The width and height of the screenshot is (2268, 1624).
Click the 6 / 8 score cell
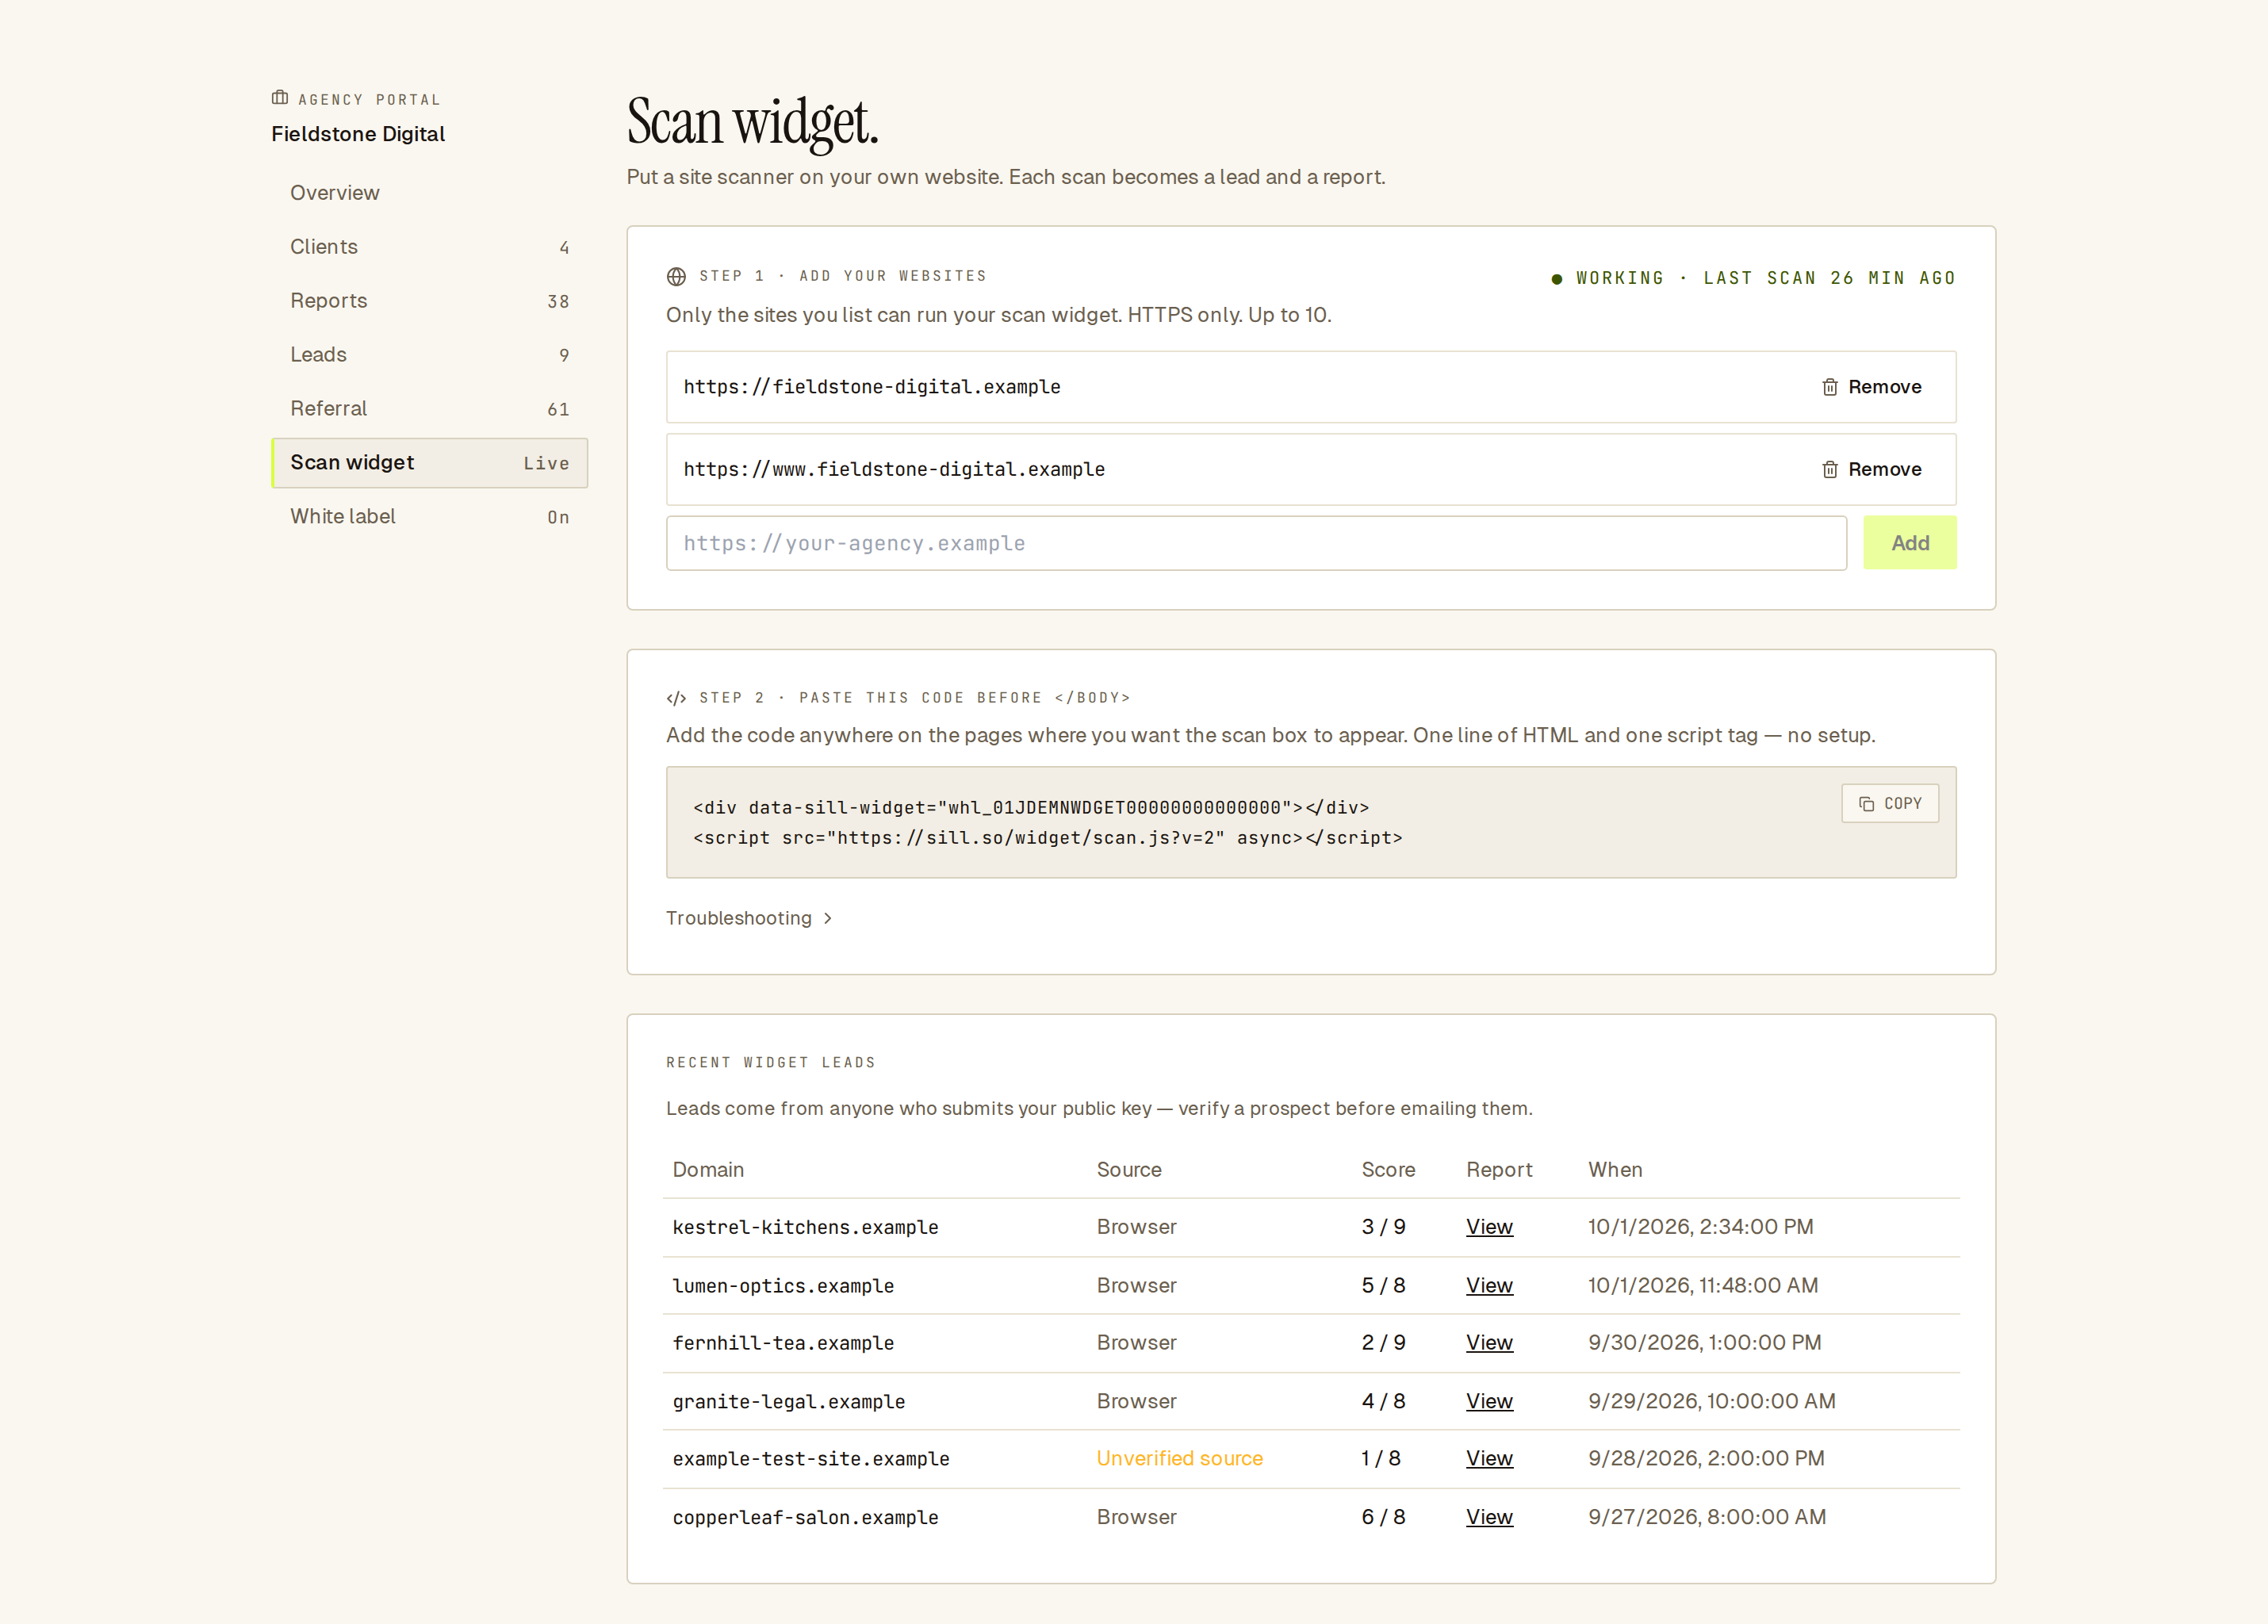tap(1383, 1518)
